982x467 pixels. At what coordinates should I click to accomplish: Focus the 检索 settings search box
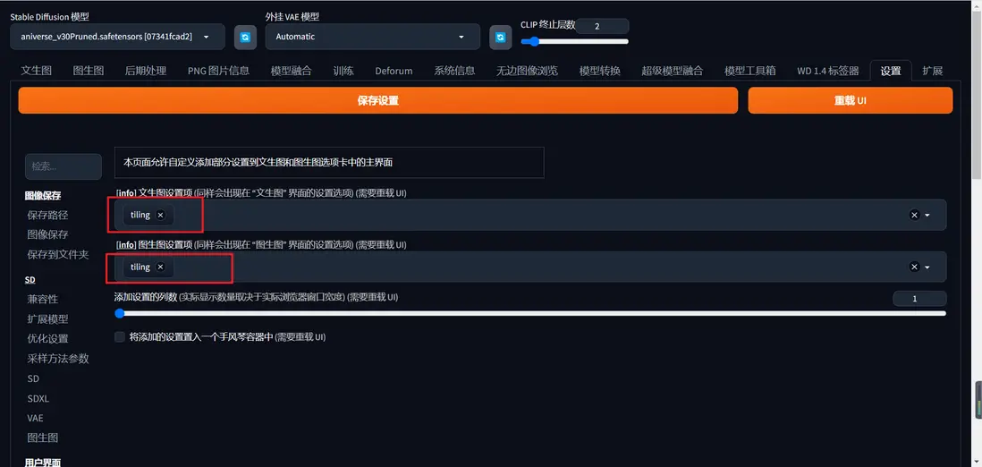[63, 166]
